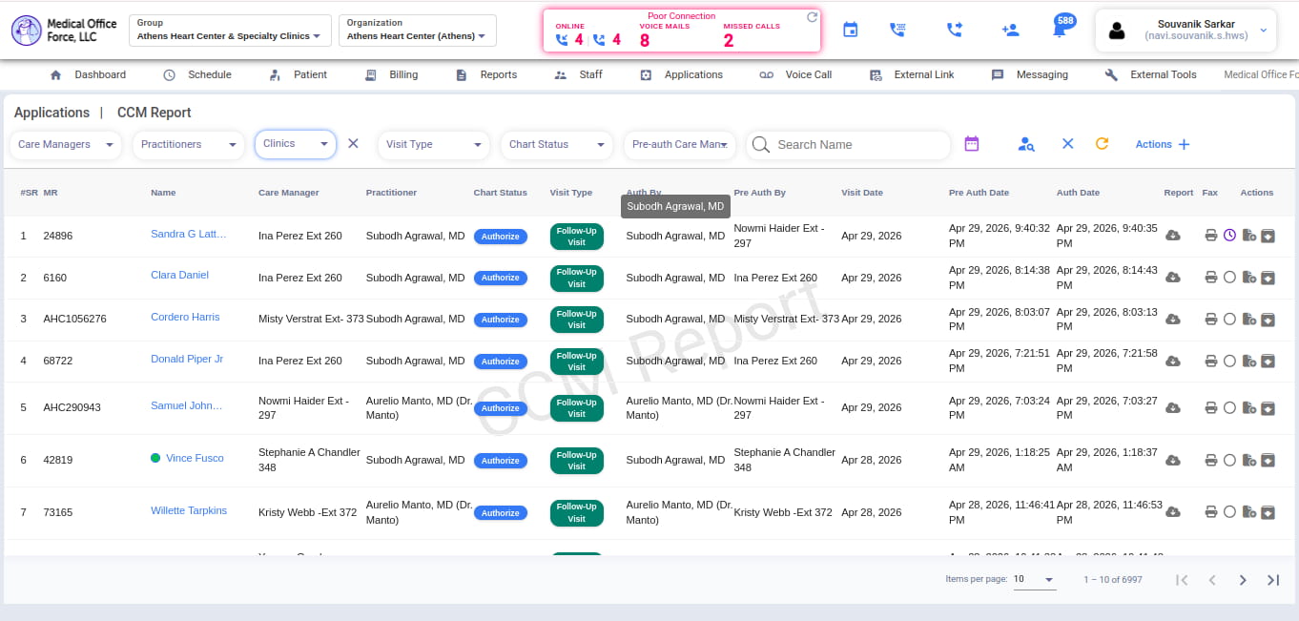Screen dimensions: 1299x621
Task: Click archive action icon for Vince Fusco row
Action: click(1268, 461)
